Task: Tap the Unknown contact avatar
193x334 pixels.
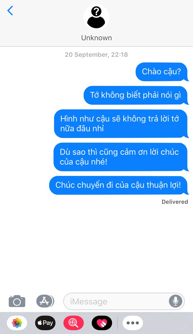Action: point(97,17)
